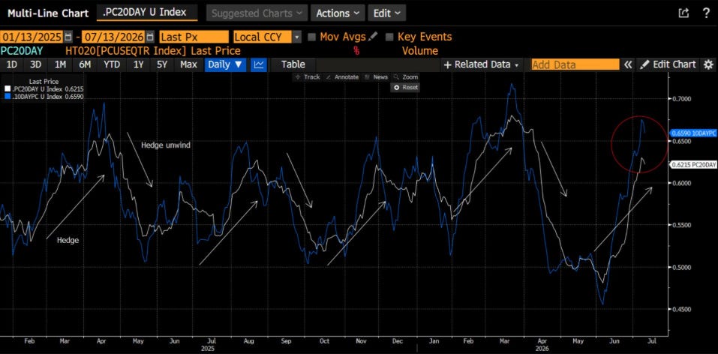The image size is (718, 354).
Task: Switch to line chart view icon
Action: coord(259,64)
